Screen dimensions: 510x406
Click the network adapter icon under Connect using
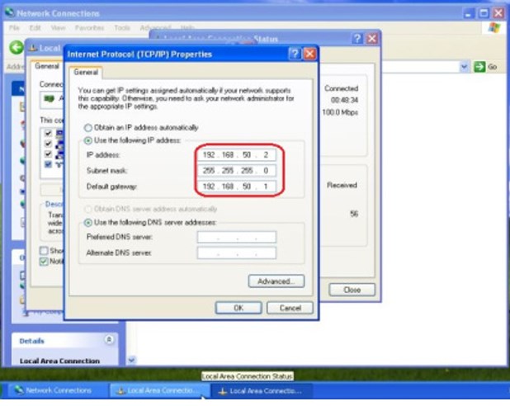pyautogui.click(x=50, y=99)
